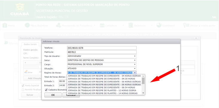Select the 04 HORAS DIÁRIAS expediente option

tap(104, 76)
